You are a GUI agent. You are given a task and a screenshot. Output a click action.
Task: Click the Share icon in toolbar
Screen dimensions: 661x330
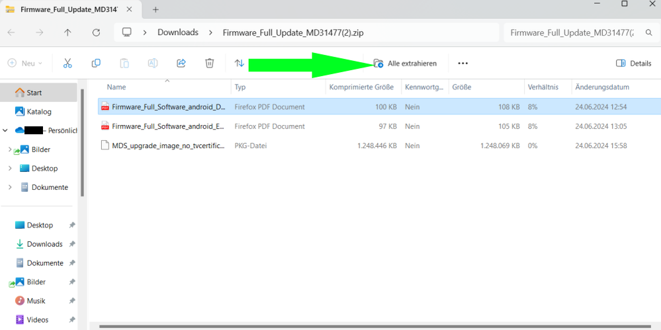(x=181, y=63)
